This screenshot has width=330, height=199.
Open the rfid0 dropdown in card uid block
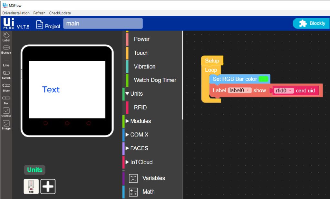(x=284, y=91)
